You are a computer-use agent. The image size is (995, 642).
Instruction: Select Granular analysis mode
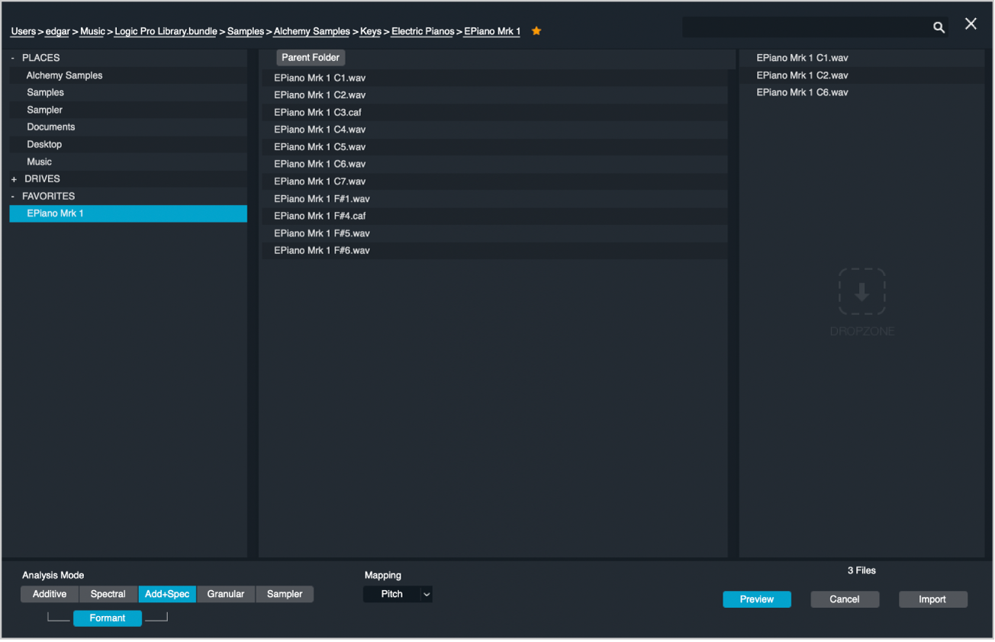(226, 594)
